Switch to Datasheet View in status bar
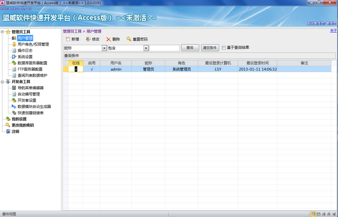Screen dimensions: 338x217 point(318,214)
